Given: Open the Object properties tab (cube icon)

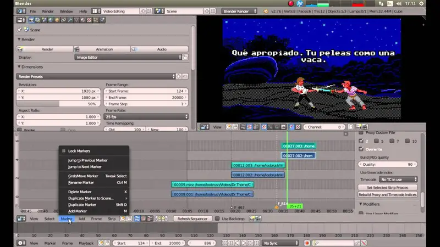Looking at the screenshot, I should [x=57, y=20].
